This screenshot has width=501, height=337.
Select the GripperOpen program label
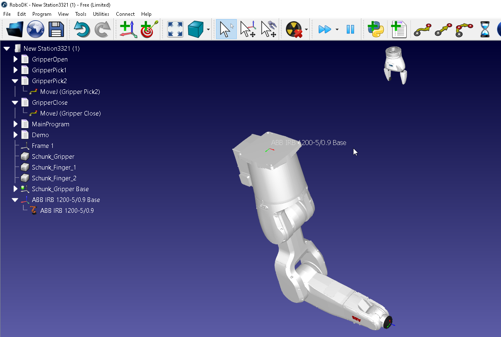click(50, 59)
